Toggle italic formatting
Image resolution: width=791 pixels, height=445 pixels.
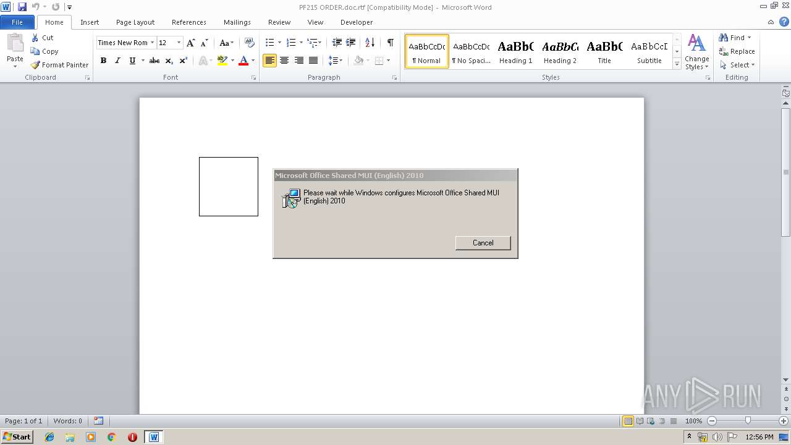click(x=117, y=61)
